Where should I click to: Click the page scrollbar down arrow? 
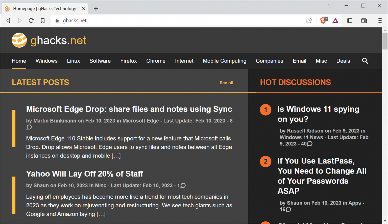tap(385, 221)
